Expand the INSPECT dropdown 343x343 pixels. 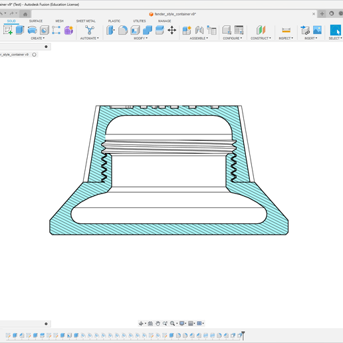click(x=286, y=39)
